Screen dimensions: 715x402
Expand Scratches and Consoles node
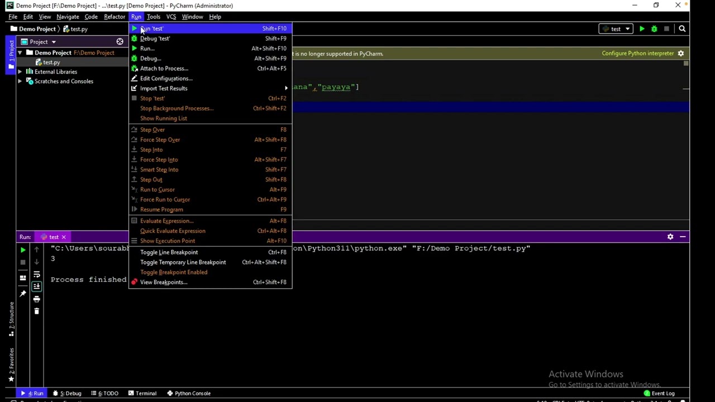pos(20,82)
